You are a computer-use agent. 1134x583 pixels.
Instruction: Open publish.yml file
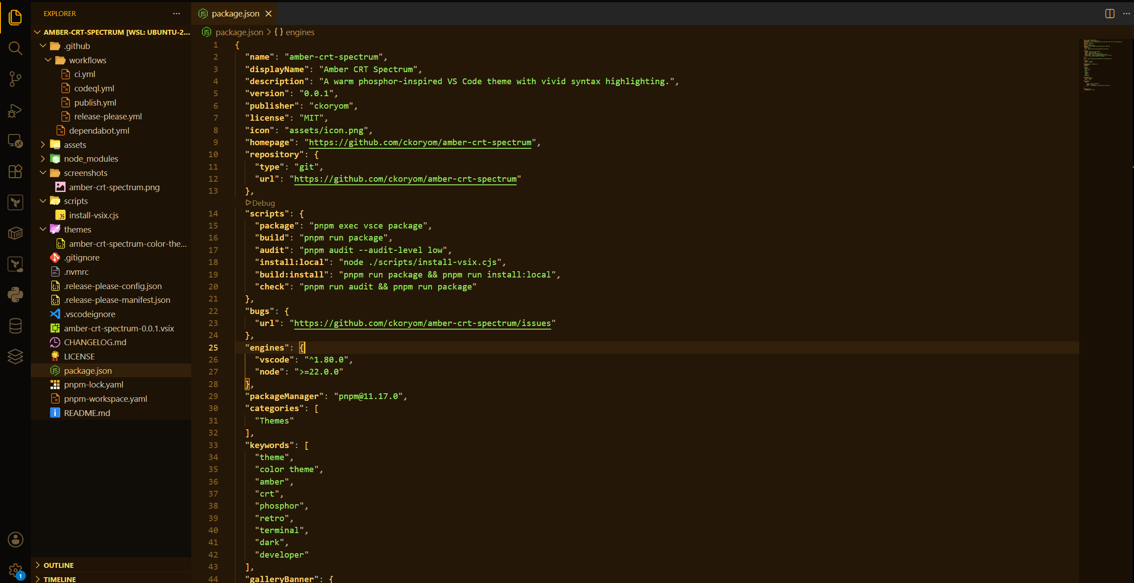coord(111,102)
